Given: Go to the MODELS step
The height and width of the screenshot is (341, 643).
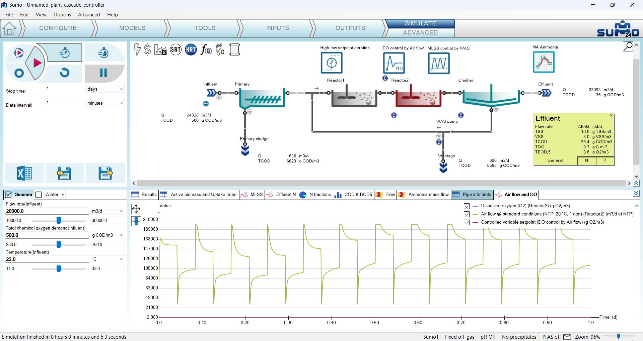Looking at the screenshot, I should [132, 28].
